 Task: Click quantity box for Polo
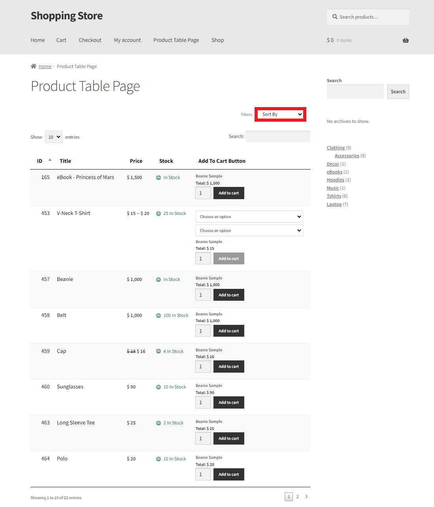click(203, 475)
